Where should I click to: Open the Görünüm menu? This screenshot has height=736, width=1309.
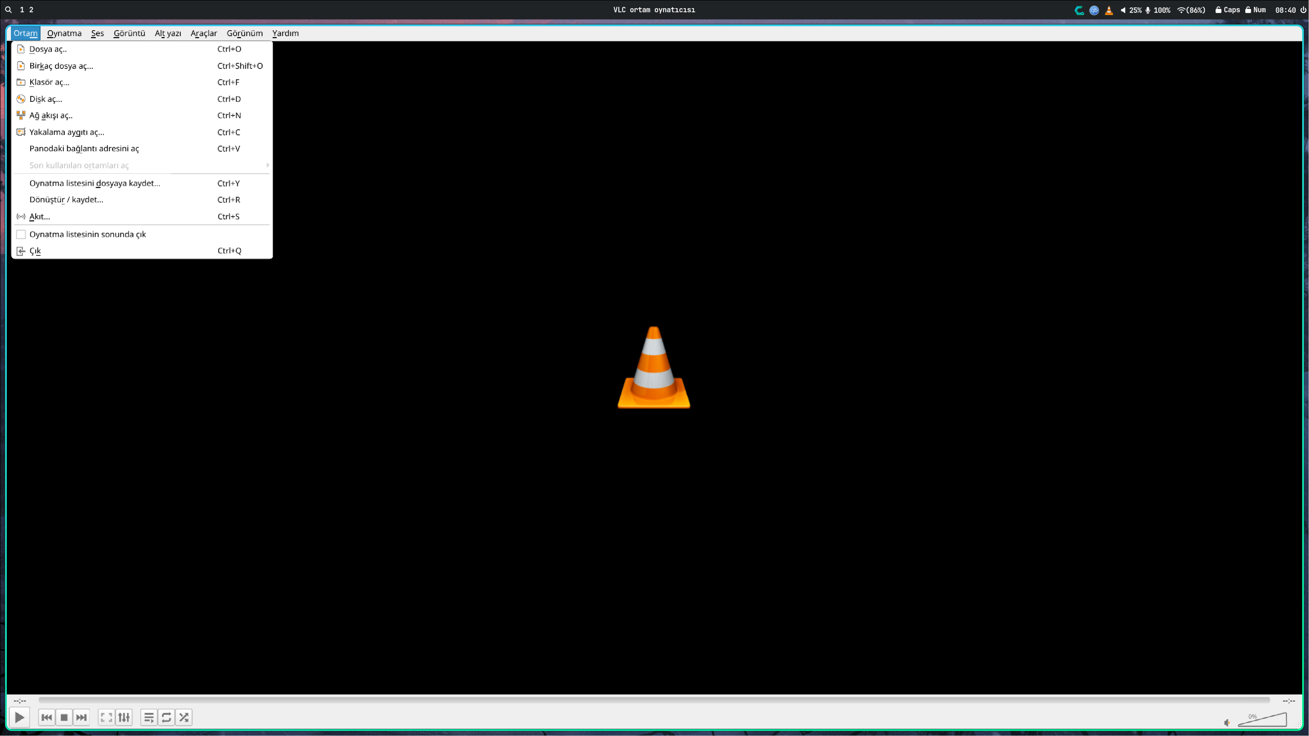pyautogui.click(x=244, y=33)
